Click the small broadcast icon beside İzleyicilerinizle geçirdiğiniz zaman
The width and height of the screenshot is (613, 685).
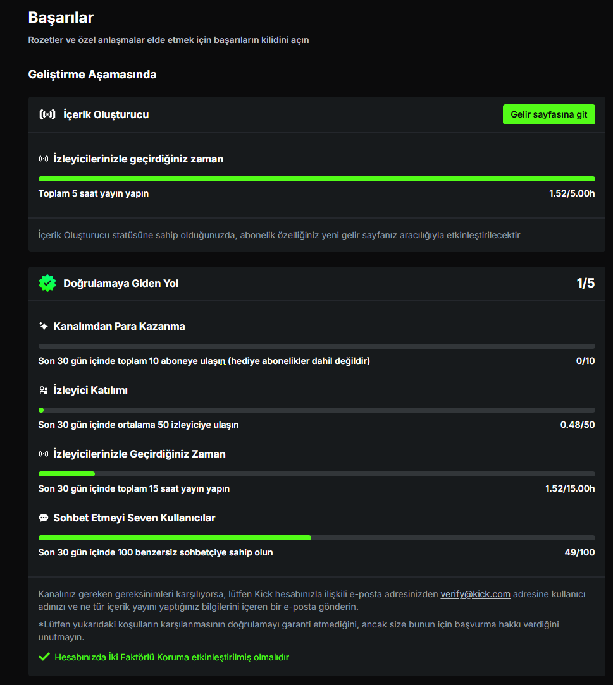(43, 159)
